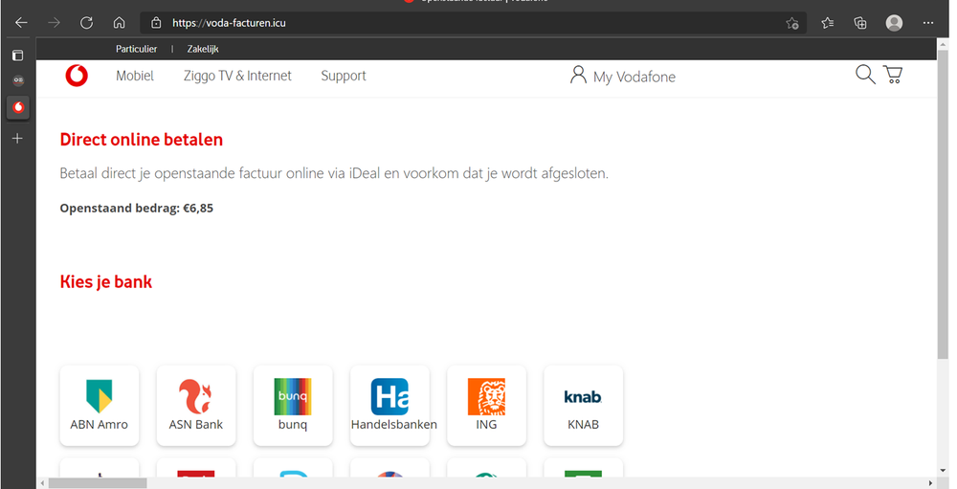Click the Direct online betalen heading
The width and height of the screenshot is (957, 489).
click(141, 139)
